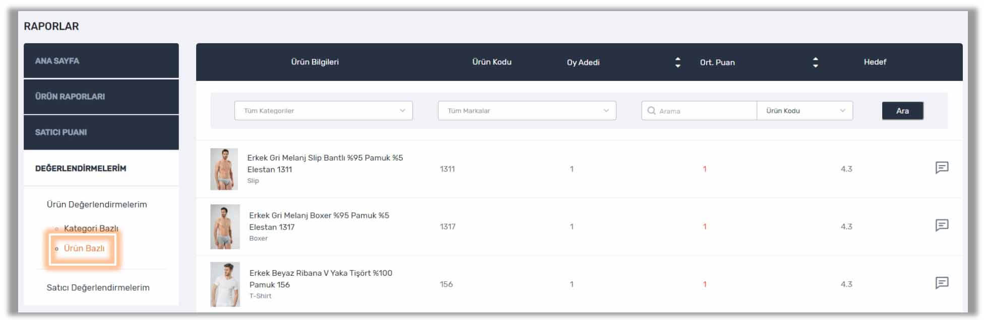Click the Slip category label

point(253,181)
